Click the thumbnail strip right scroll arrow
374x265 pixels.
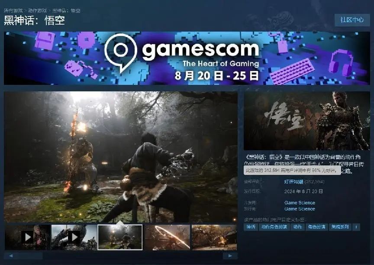click(230, 256)
